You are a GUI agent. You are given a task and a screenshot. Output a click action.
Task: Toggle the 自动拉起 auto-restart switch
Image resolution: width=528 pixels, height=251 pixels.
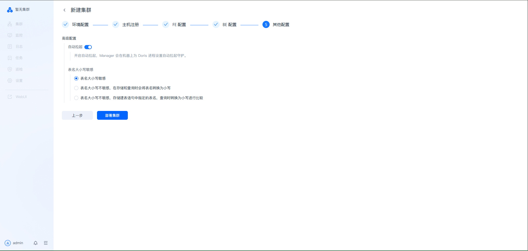coord(88,47)
